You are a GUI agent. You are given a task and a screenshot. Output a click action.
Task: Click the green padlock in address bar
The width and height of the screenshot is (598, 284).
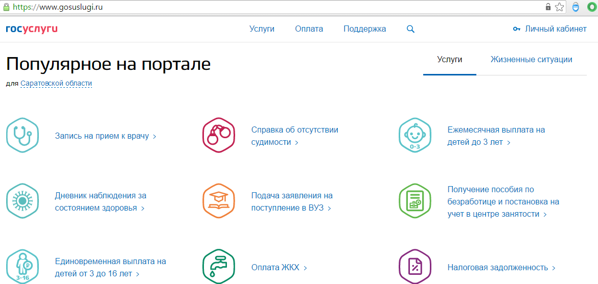6,7
